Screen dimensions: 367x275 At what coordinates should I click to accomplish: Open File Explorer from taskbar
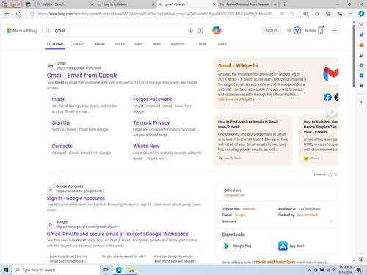tap(131, 270)
